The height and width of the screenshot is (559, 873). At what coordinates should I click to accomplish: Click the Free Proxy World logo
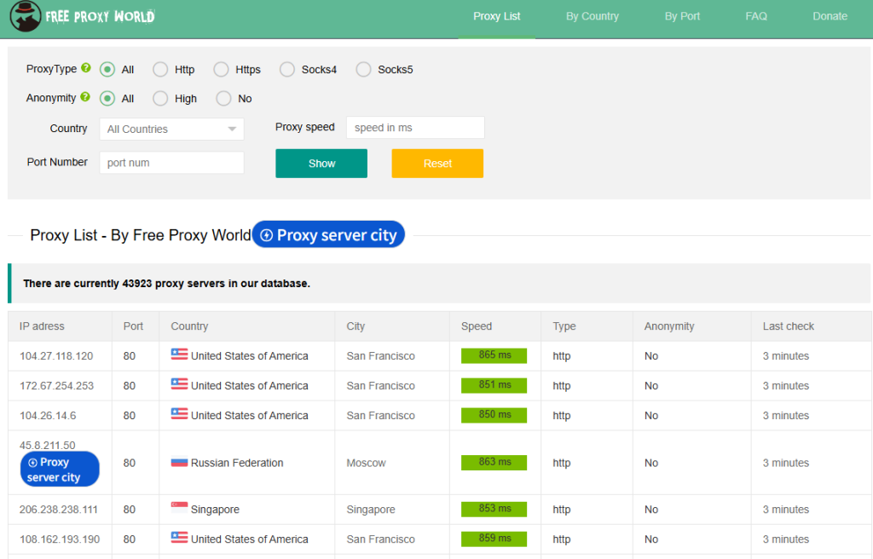(83, 17)
